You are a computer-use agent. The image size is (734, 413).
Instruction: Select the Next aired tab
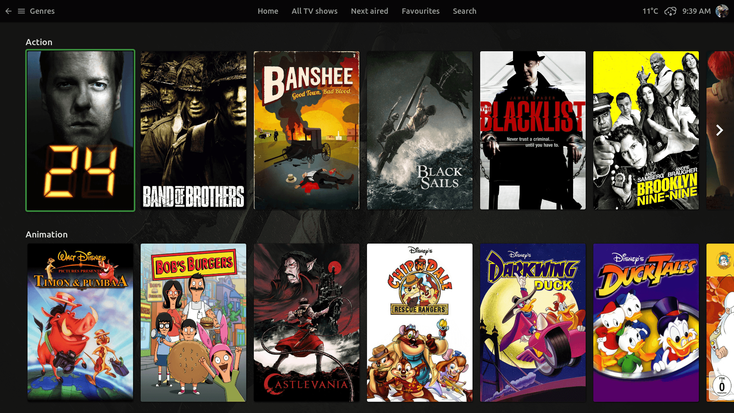tap(370, 11)
